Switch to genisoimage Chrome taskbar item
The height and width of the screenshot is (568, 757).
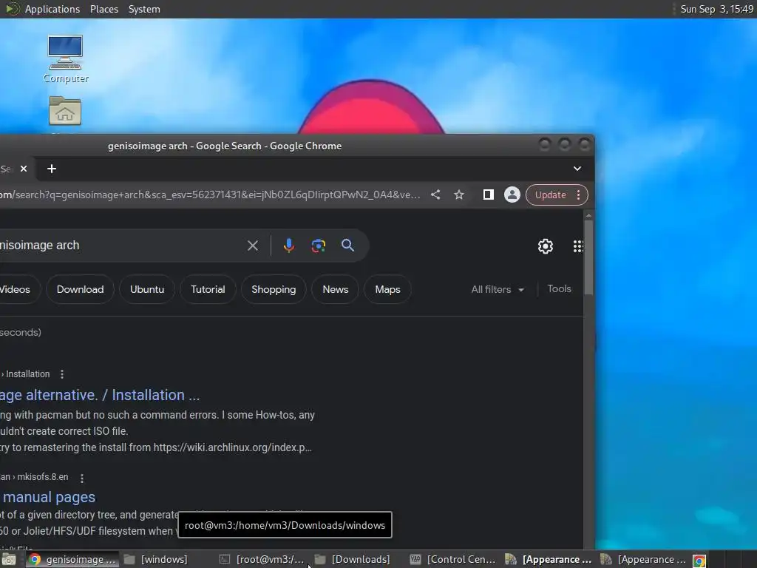(x=72, y=559)
